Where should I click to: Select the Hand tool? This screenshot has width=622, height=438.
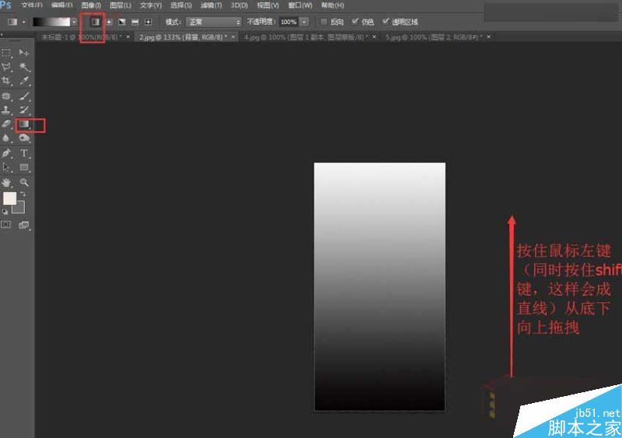click(6, 182)
